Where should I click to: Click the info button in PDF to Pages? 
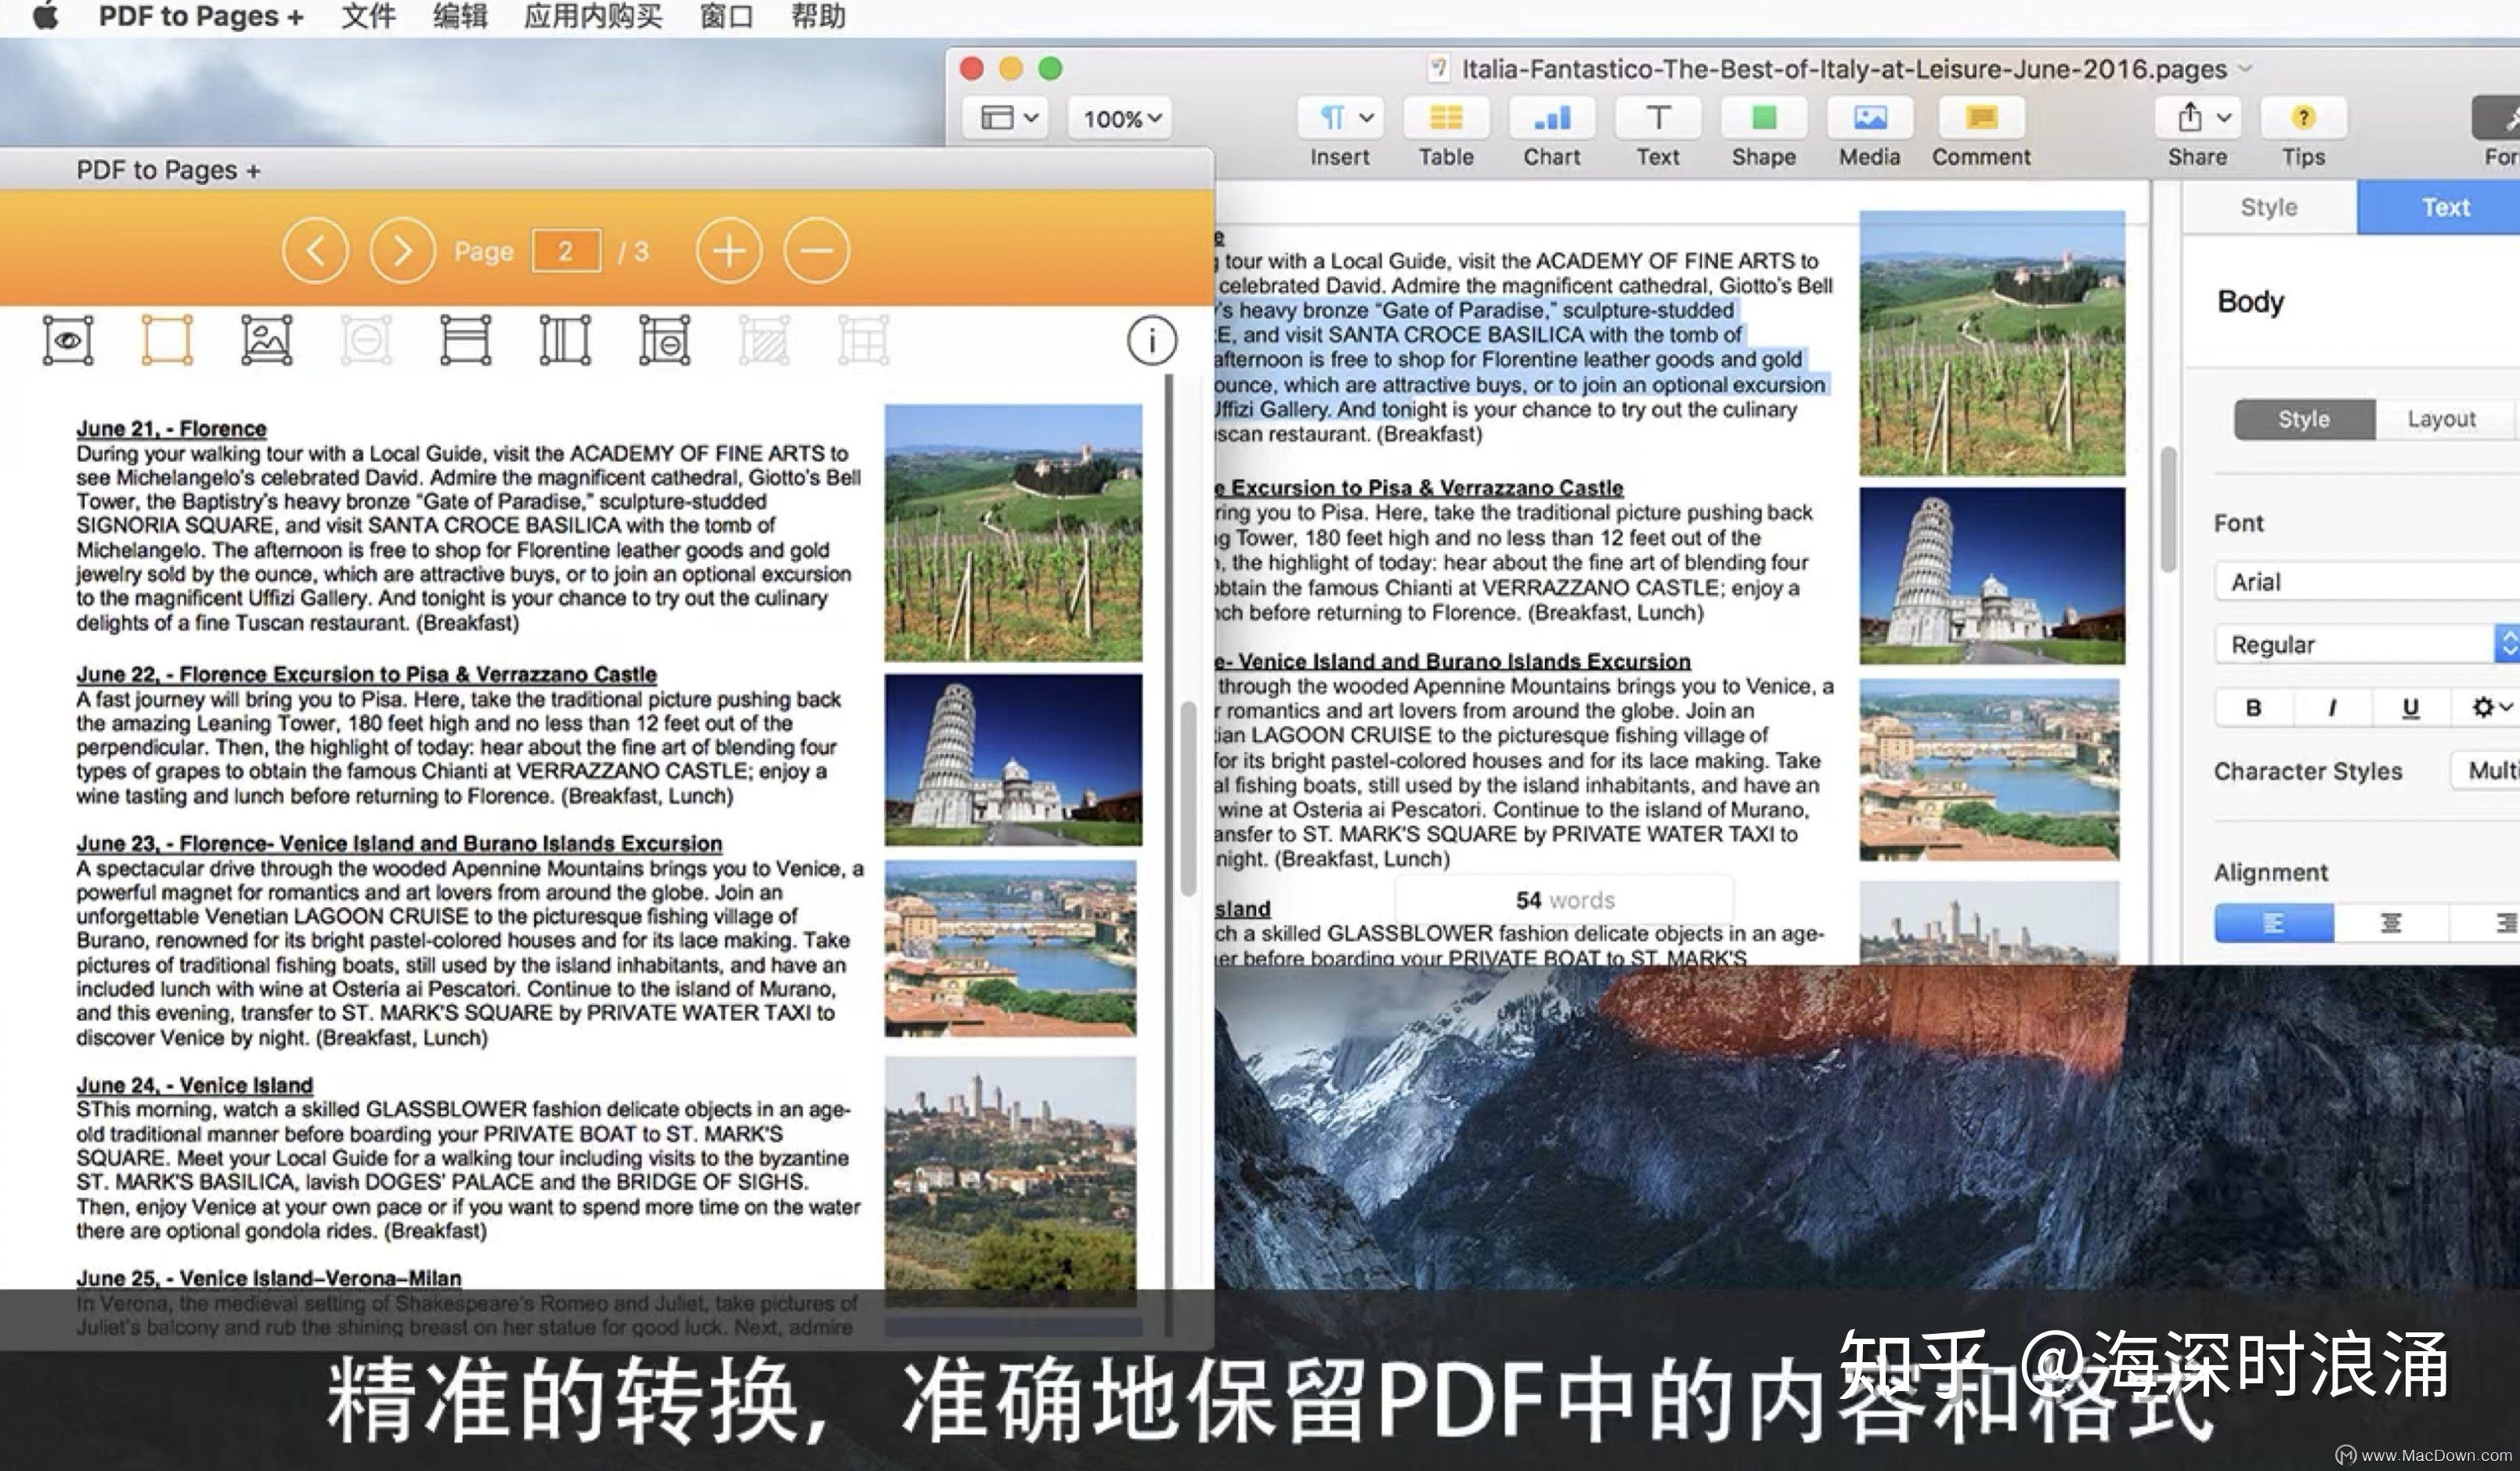point(1151,340)
